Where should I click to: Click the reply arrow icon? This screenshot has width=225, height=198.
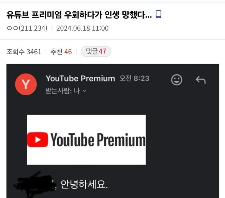(200, 80)
